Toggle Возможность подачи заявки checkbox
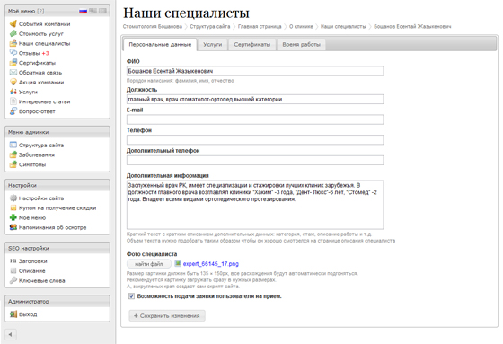The height and width of the screenshot is (344, 503). point(131,296)
